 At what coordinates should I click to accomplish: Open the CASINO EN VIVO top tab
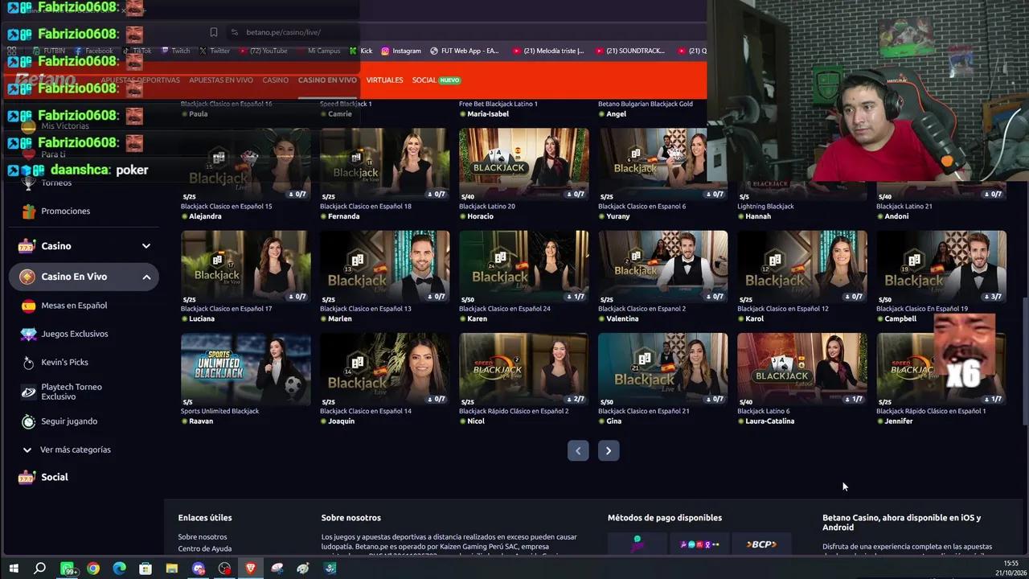point(327,80)
